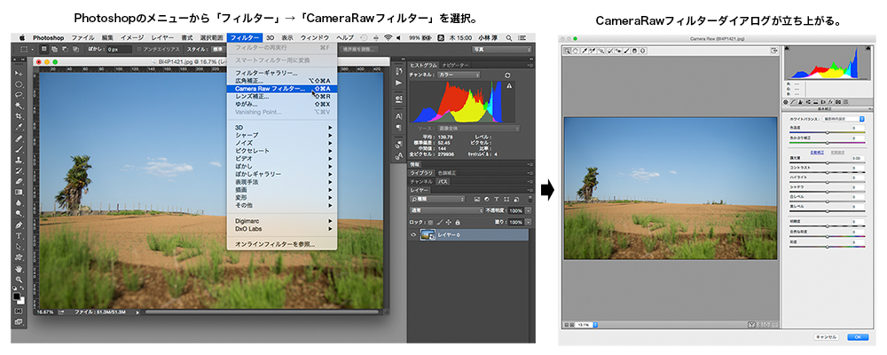
Task: Select the Crop tool
Action: [x=18, y=114]
